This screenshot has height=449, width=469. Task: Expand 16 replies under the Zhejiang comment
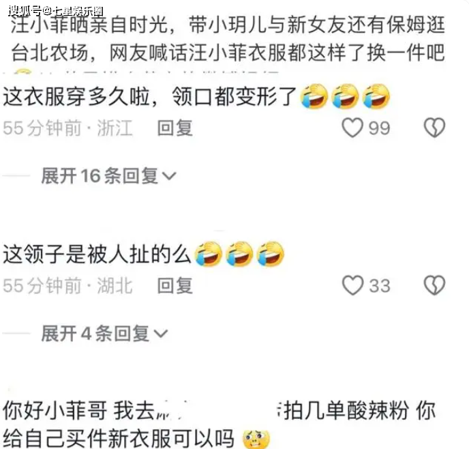108,175
